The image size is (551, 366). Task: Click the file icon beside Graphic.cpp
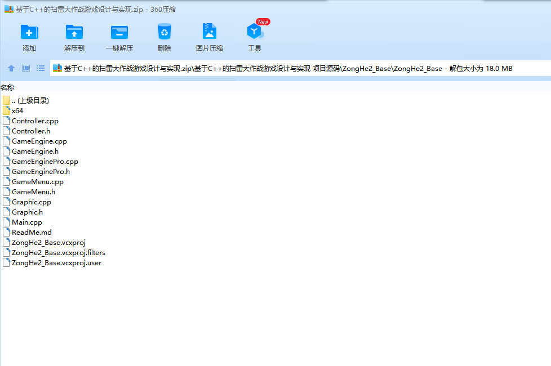coord(6,202)
